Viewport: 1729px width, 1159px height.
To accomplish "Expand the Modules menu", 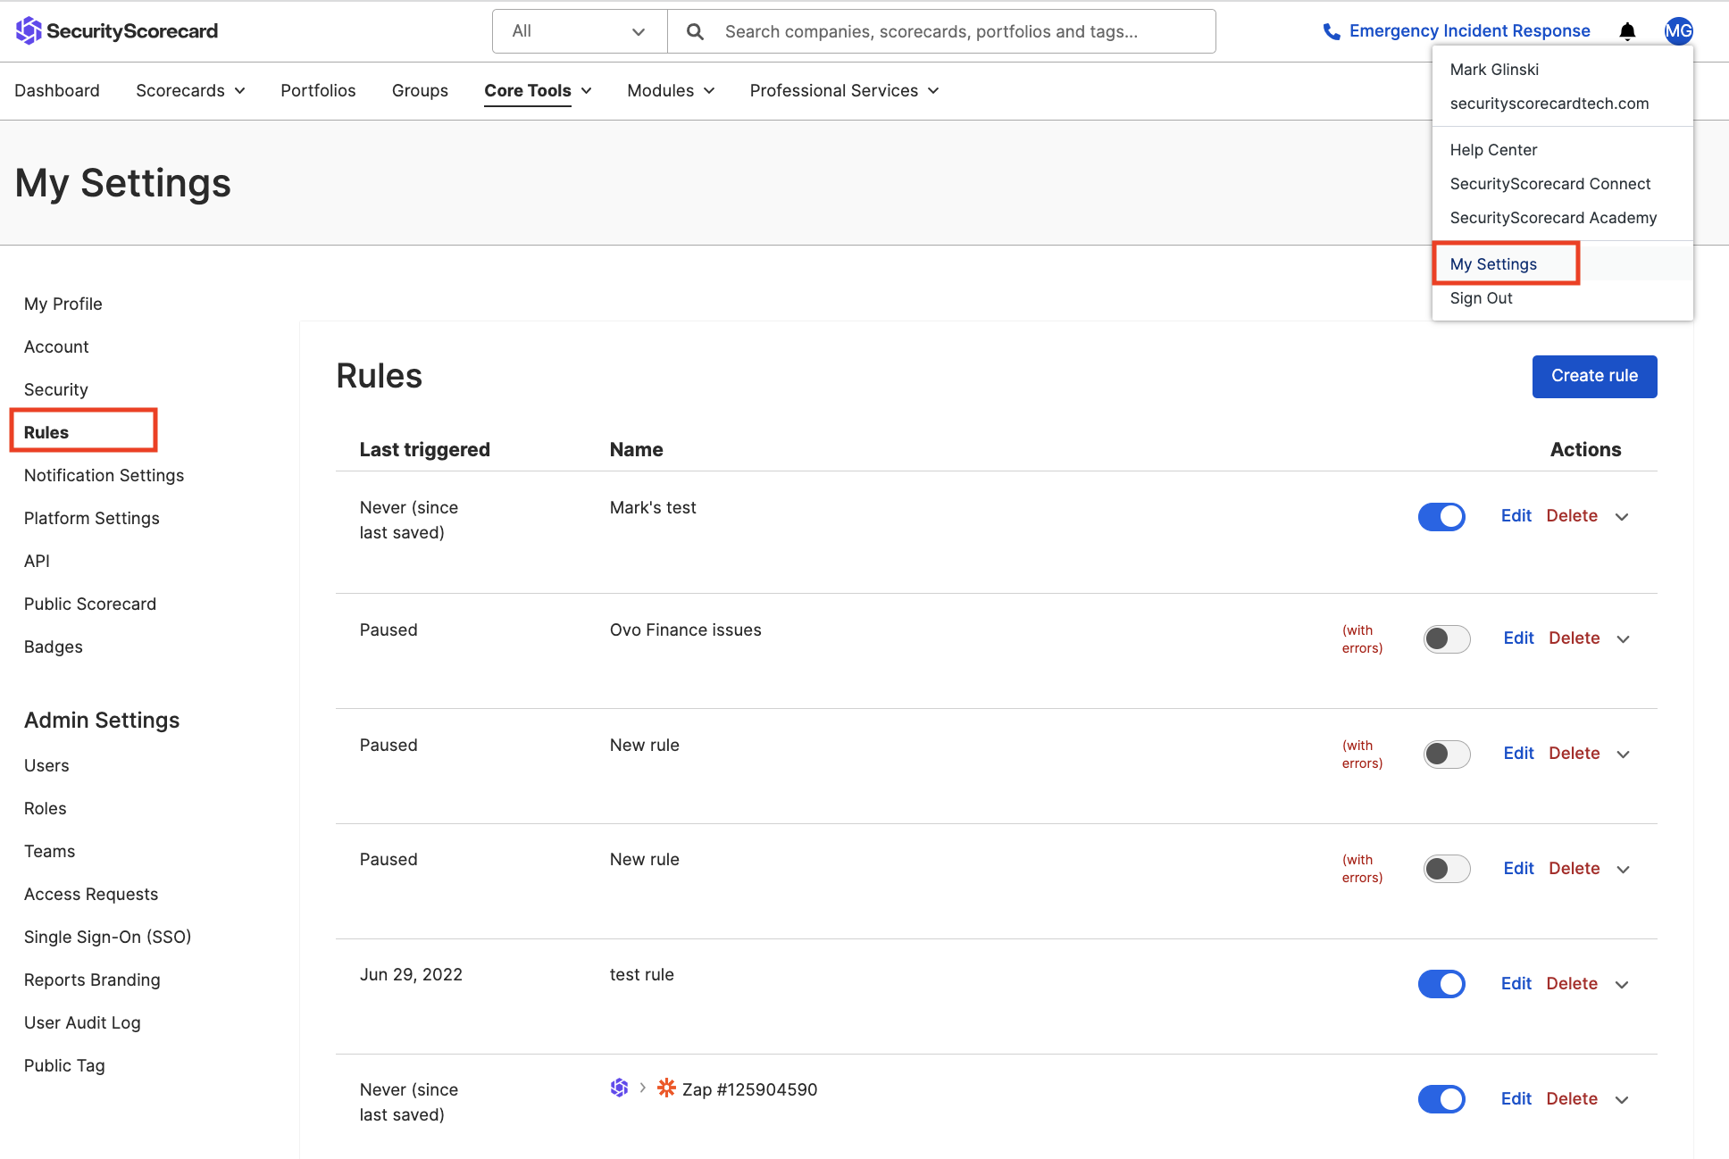I will point(671,90).
